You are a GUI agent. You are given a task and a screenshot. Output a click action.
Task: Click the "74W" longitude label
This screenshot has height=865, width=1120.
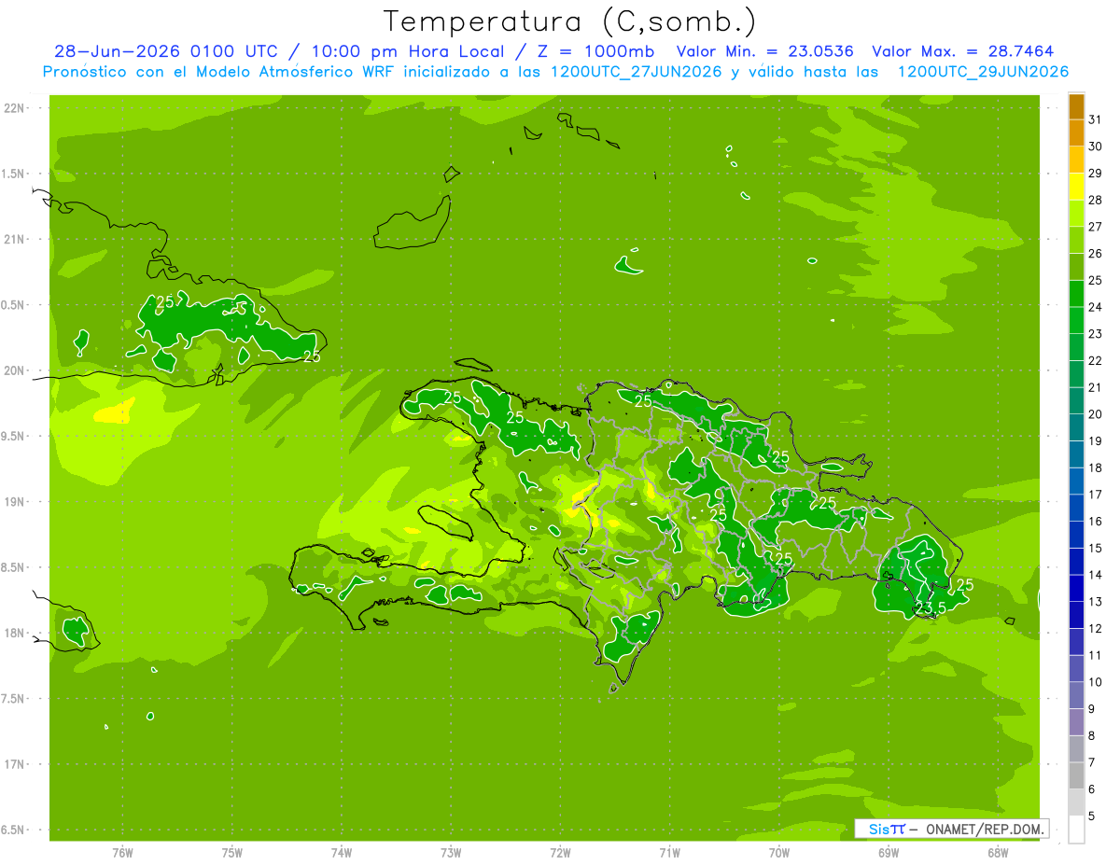341,852
